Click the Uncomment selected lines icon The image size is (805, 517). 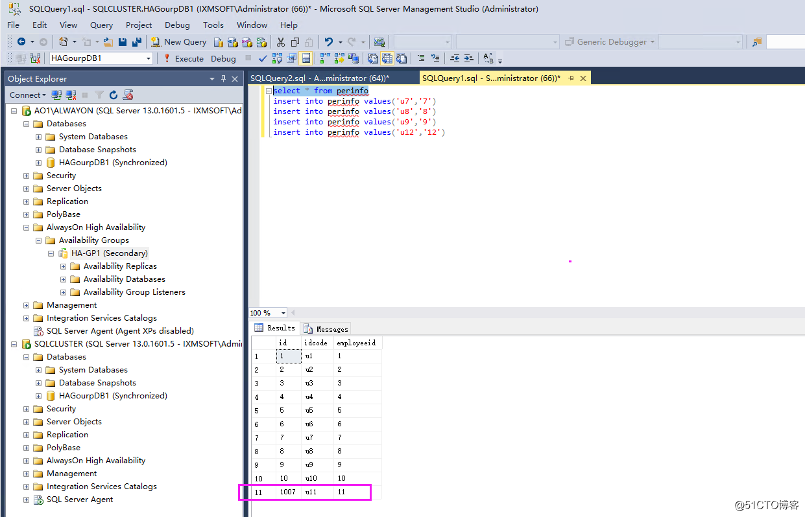coord(435,58)
